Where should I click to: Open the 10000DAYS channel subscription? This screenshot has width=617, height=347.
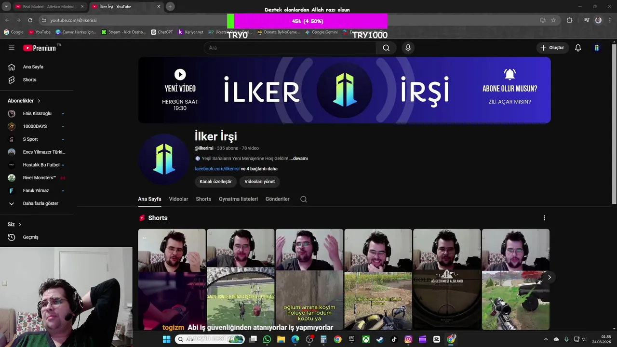pos(35,126)
